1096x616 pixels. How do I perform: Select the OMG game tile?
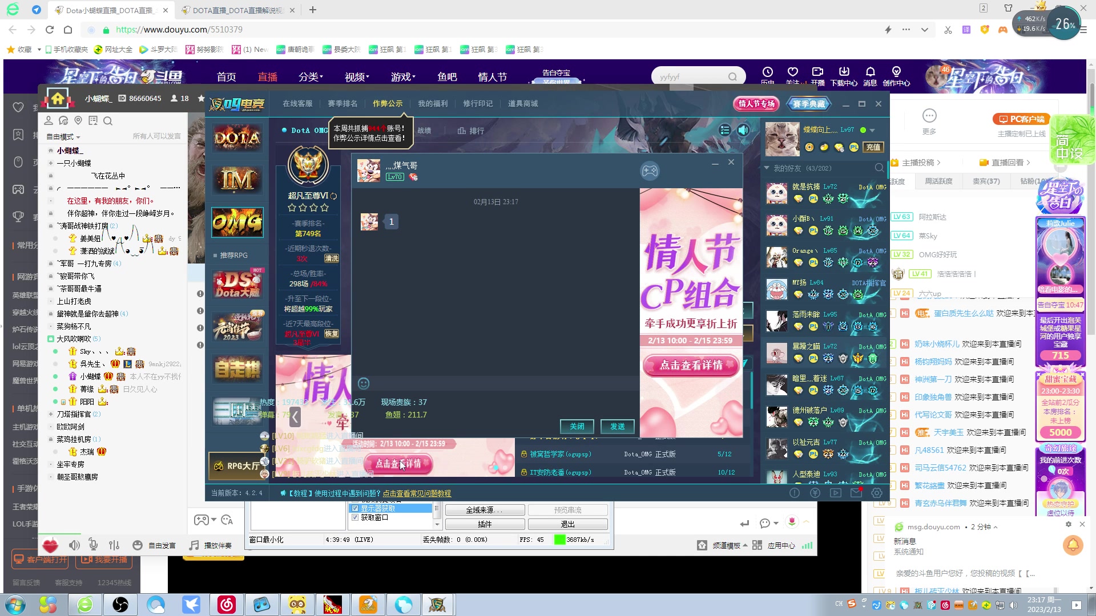click(237, 222)
